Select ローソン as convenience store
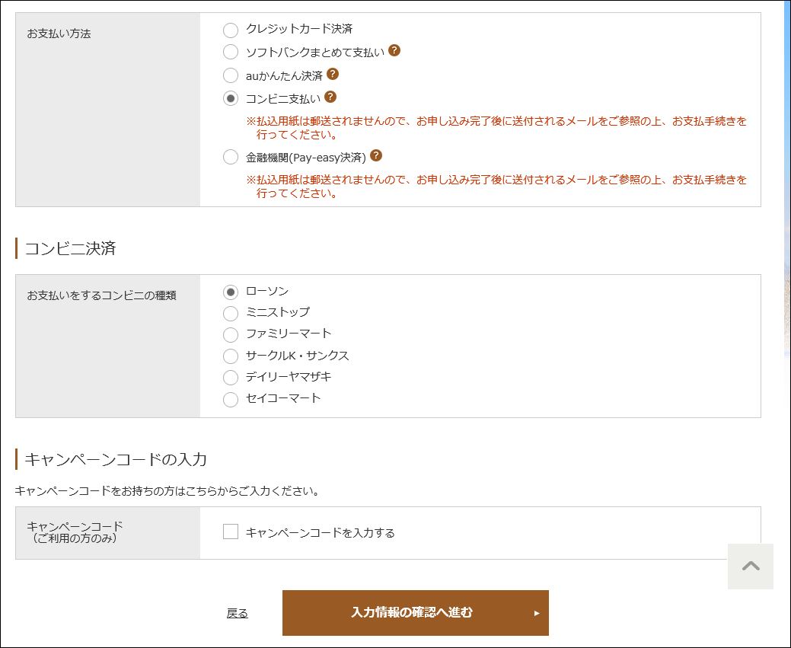 point(231,292)
